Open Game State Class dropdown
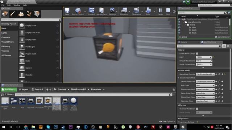This screenshot has width=232, height=130. [205, 93]
